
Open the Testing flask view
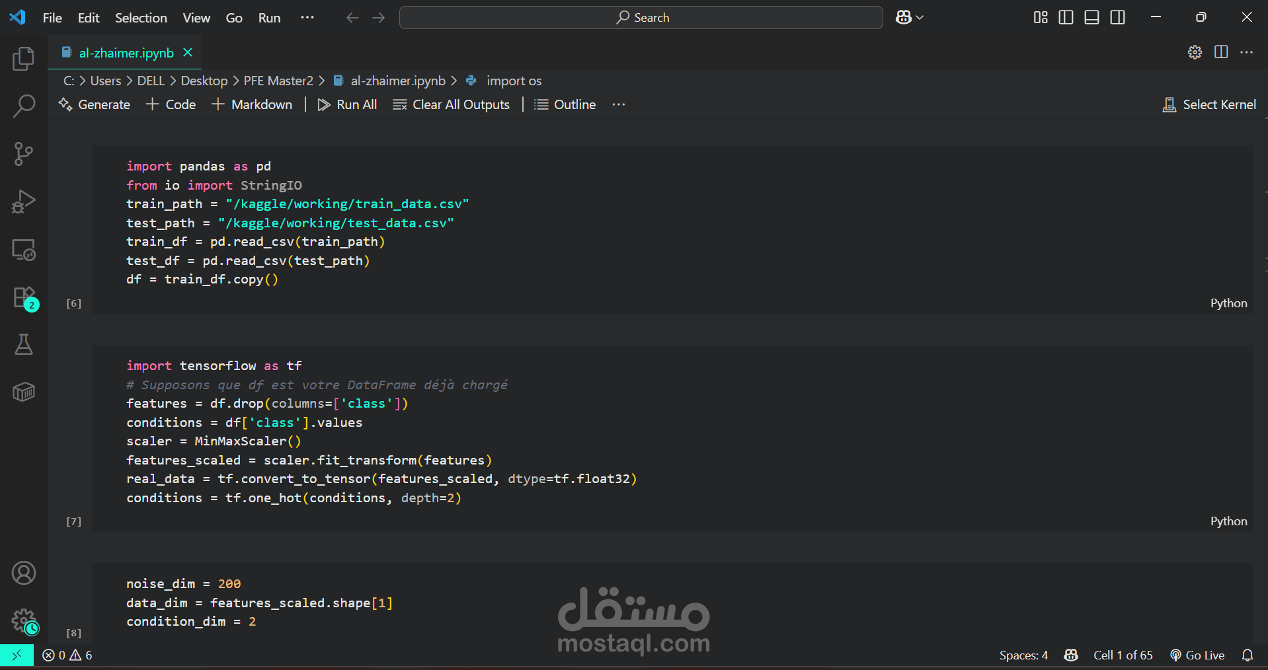[24, 344]
